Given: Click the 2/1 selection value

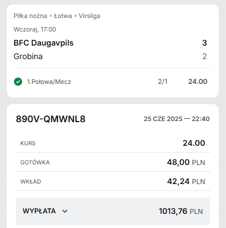Looking at the screenshot, I should (163, 82).
